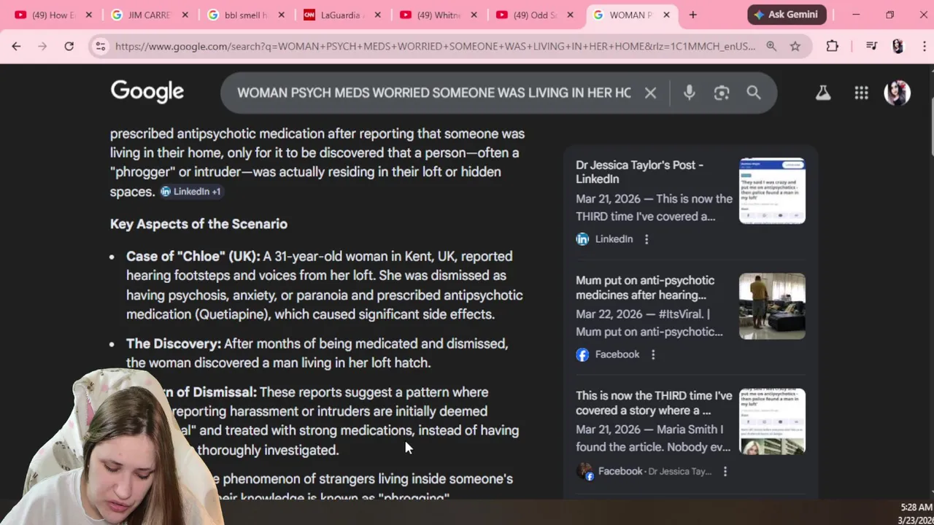Open the Google account profile picture
Image resolution: width=934 pixels, height=525 pixels.
[898, 93]
